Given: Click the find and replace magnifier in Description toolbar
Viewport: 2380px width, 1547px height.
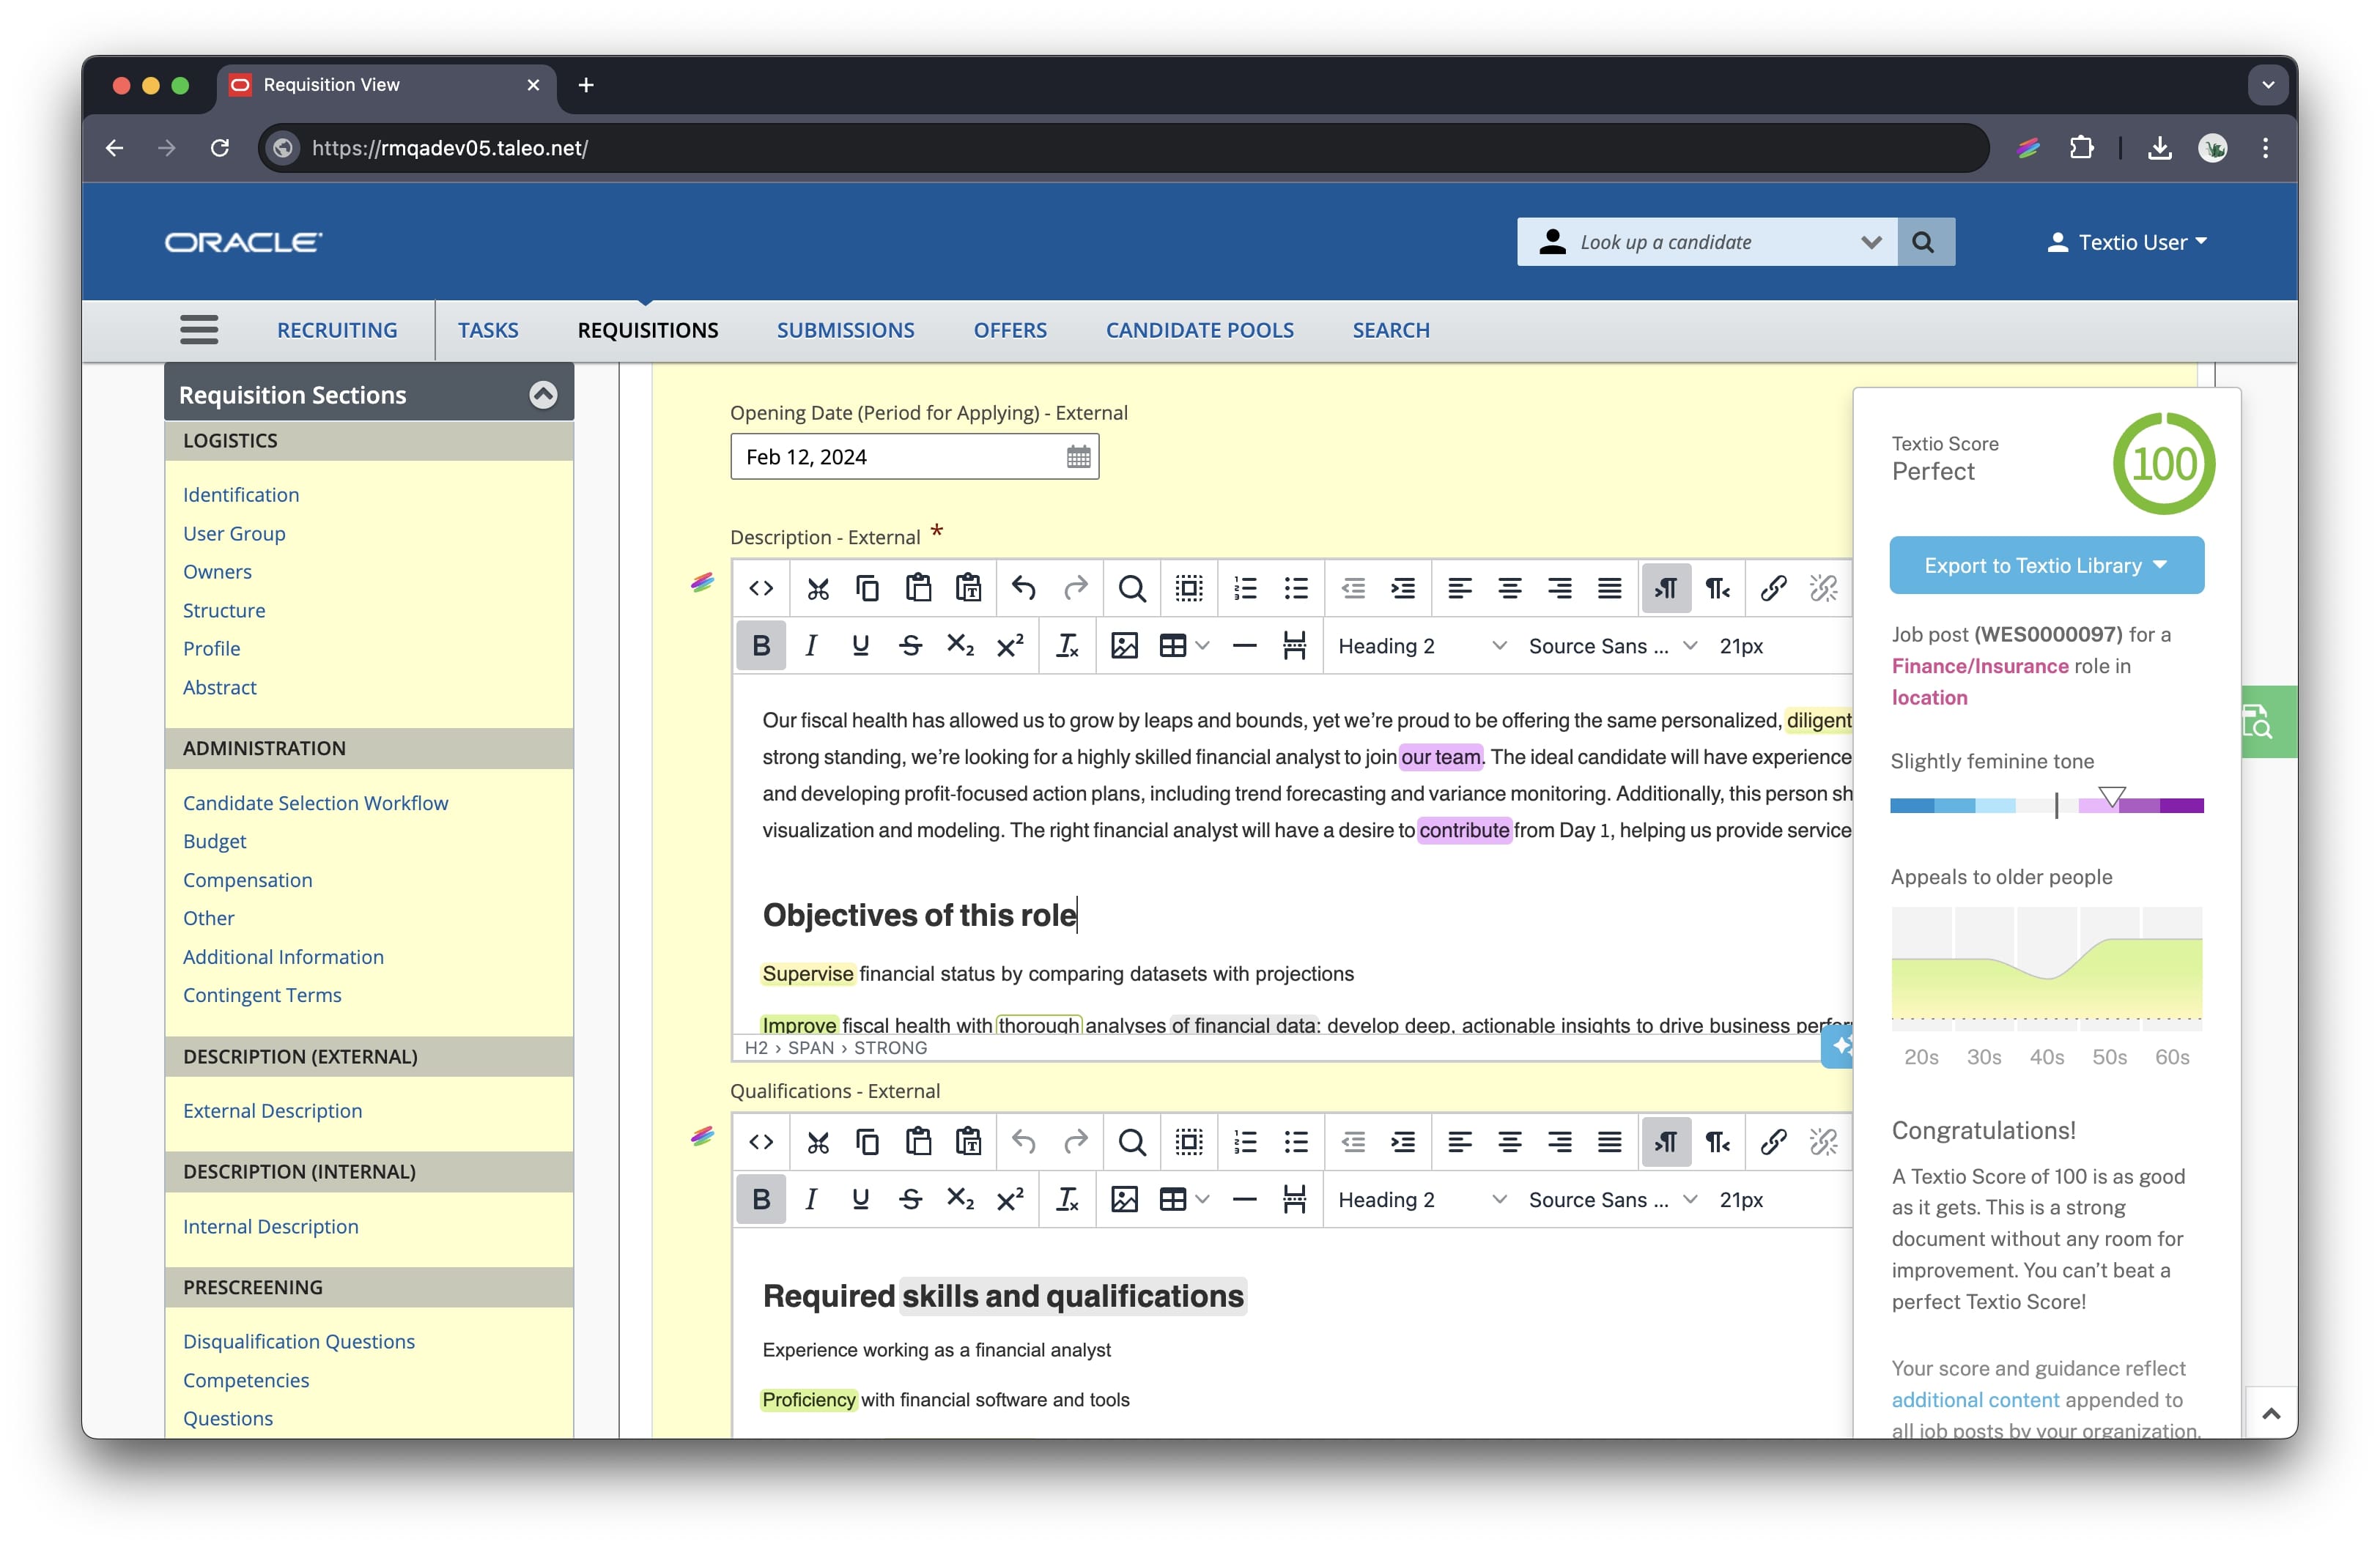Looking at the screenshot, I should (1131, 589).
